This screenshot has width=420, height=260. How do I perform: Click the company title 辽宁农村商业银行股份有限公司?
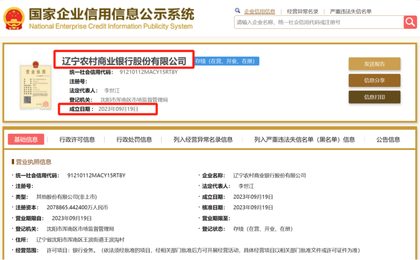(x=124, y=61)
